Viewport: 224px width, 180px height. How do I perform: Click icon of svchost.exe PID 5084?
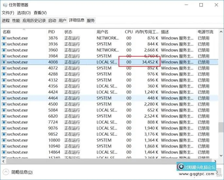[4, 110]
